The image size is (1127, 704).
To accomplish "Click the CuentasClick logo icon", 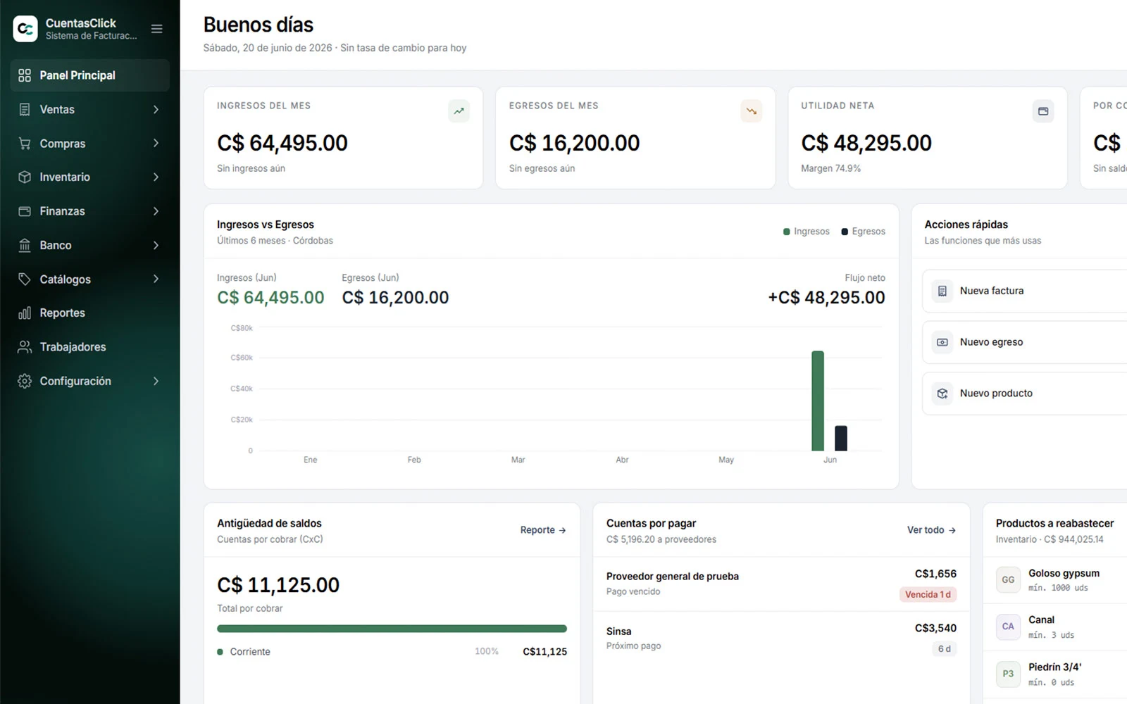I will coord(25,29).
